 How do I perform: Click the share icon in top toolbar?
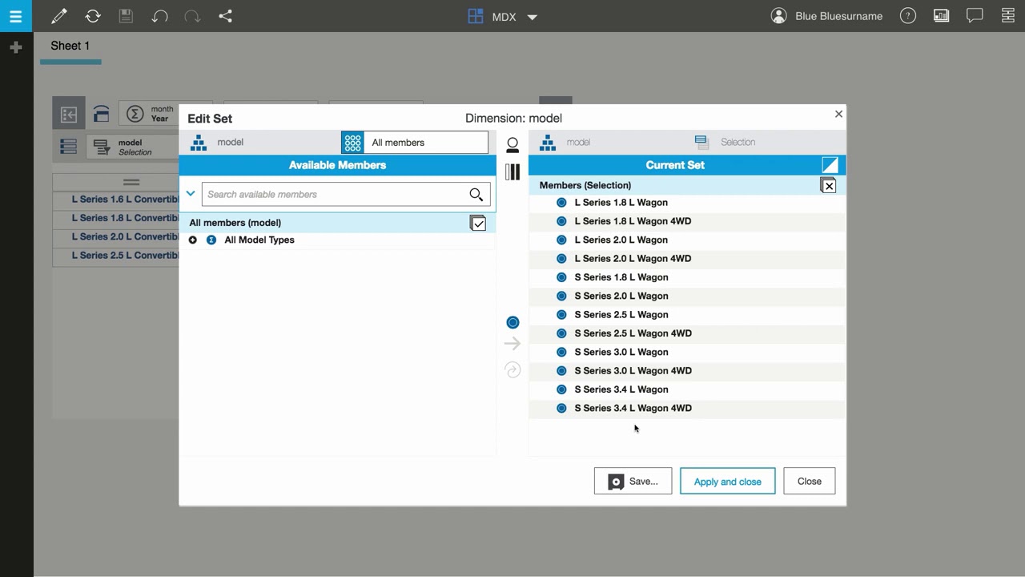(226, 16)
